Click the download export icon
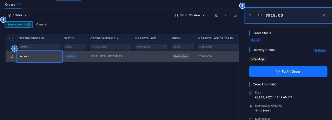332x120 pixels. [x=235, y=15]
